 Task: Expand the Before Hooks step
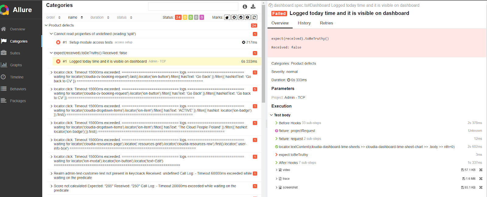pyautogui.click(x=276, y=123)
